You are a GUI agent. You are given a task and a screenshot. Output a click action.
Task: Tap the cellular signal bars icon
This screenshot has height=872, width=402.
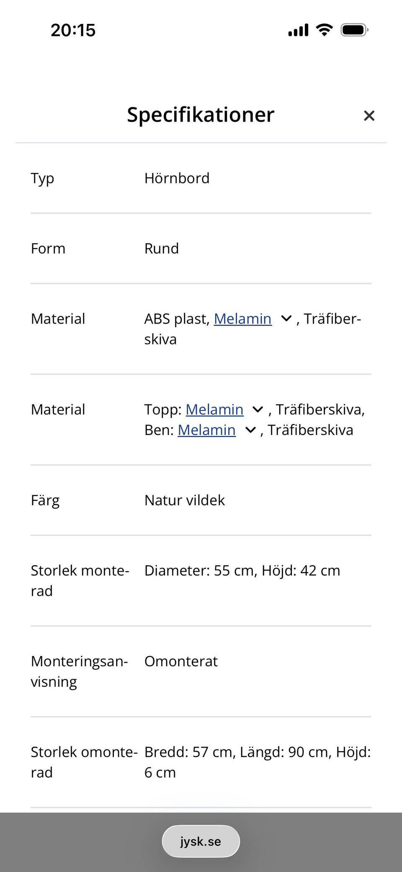click(x=298, y=30)
